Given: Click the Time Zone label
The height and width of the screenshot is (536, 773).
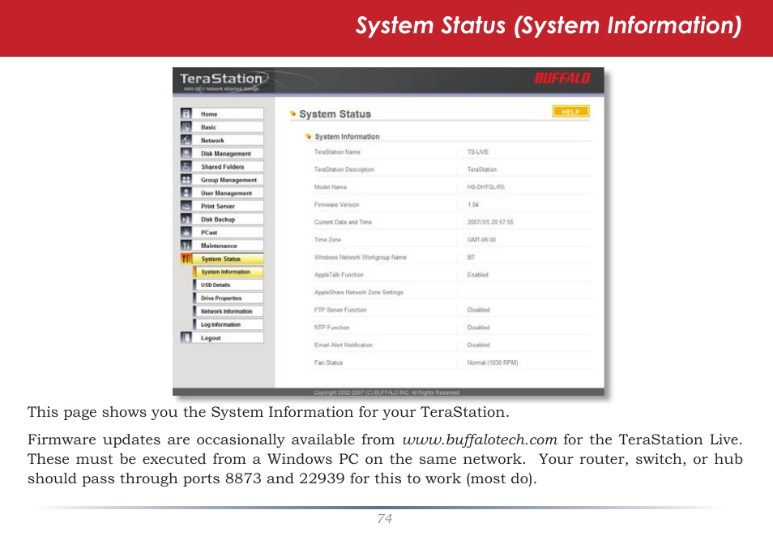Looking at the screenshot, I should [x=327, y=239].
